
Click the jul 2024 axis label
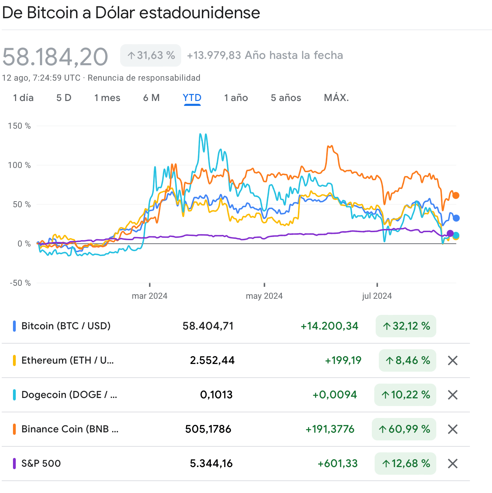pos(377,296)
